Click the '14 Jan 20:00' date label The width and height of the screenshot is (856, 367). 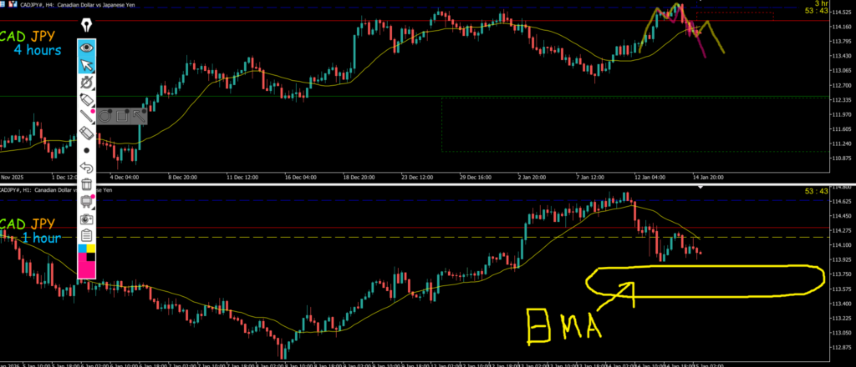pos(709,177)
